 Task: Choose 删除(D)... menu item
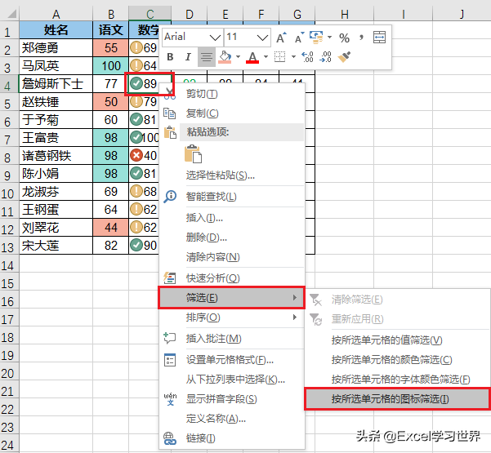(x=232, y=238)
